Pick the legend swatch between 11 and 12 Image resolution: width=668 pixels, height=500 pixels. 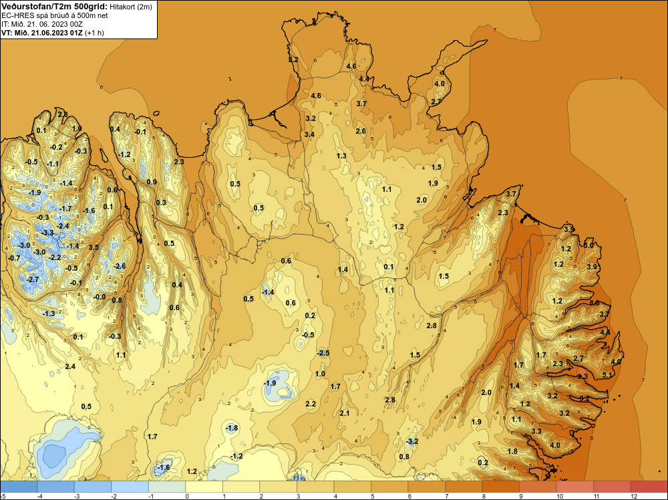(612, 487)
